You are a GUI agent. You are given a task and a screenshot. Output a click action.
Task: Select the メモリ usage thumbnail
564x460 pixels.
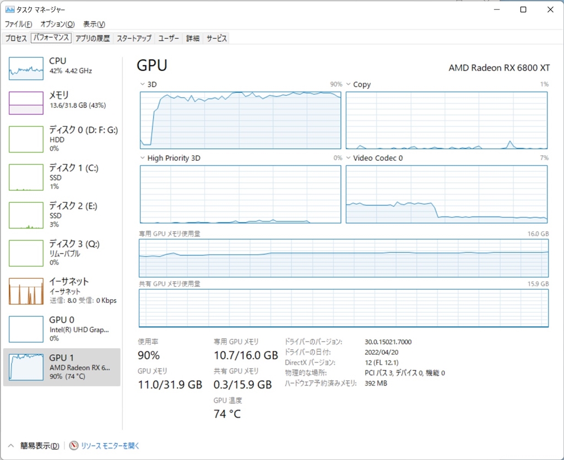26,102
